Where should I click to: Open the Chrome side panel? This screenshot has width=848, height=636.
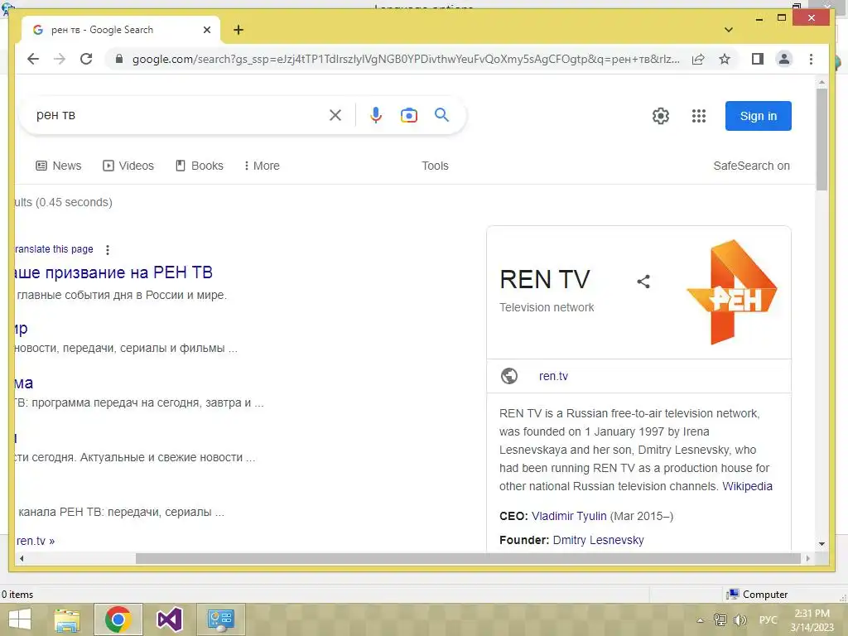[758, 59]
